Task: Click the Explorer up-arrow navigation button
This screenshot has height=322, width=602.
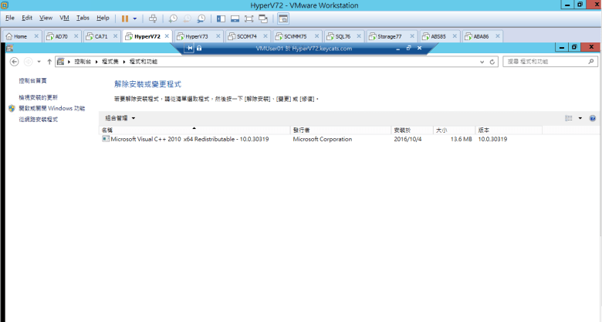Action: pyautogui.click(x=49, y=60)
